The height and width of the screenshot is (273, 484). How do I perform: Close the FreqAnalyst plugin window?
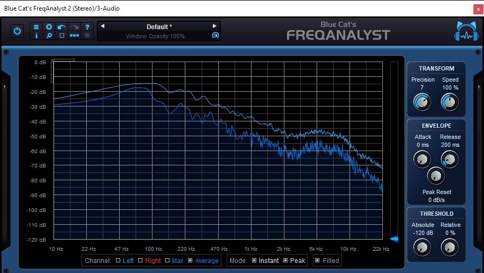pos(478,9)
